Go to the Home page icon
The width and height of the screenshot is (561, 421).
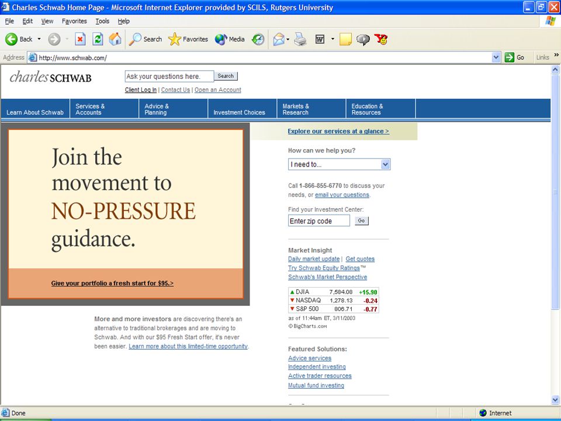coord(115,39)
